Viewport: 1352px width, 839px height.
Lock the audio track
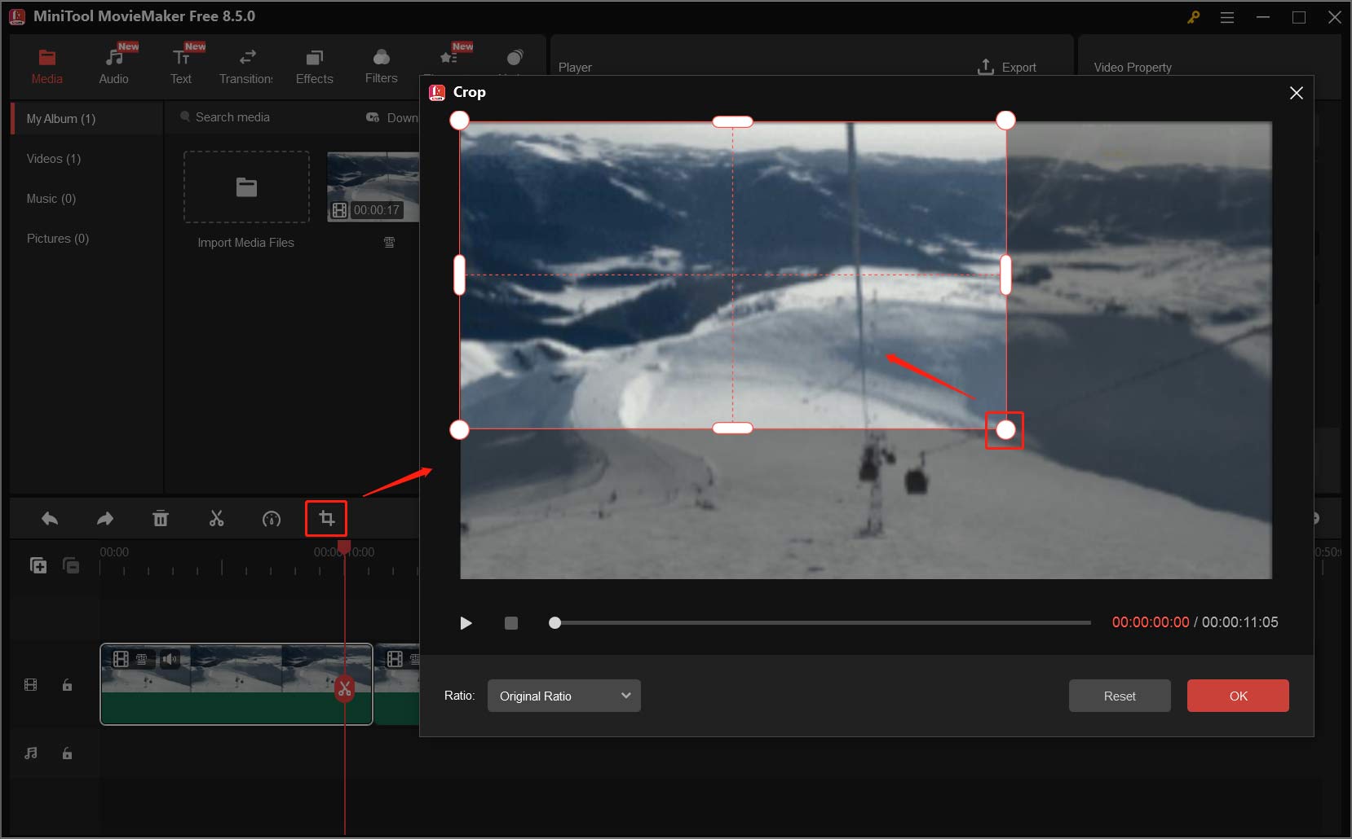(x=68, y=753)
